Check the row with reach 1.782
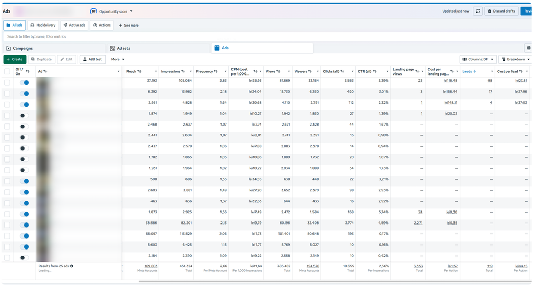535x286 pixels. tap(7, 159)
